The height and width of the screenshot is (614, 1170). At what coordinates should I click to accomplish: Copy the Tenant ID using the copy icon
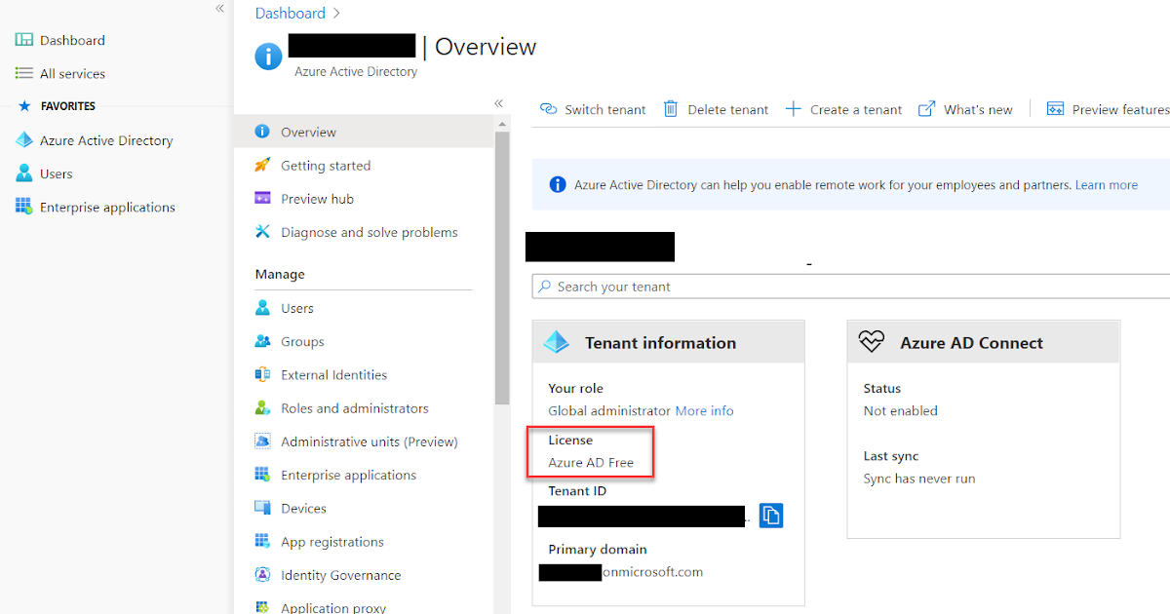[x=771, y=515]
